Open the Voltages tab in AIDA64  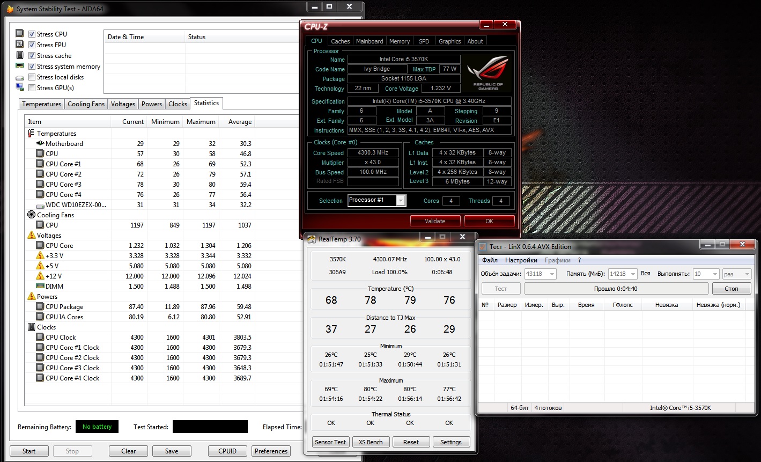(123, 104)
